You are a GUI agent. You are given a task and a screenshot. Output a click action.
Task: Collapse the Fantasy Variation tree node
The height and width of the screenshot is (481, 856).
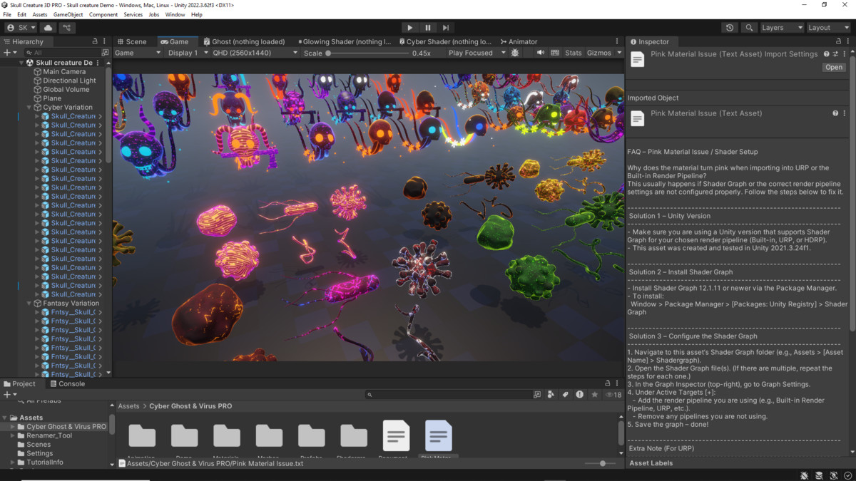(30, 303)
